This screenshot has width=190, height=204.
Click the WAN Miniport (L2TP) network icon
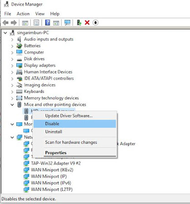pos(26,189)
